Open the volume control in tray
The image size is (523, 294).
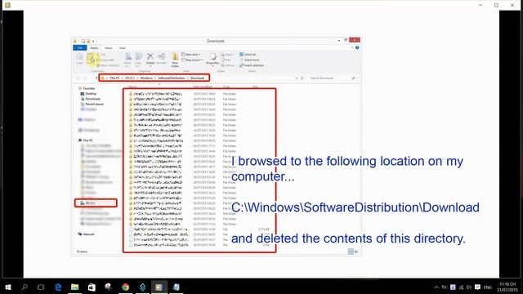pyautogui.click(x=469, y=287)
